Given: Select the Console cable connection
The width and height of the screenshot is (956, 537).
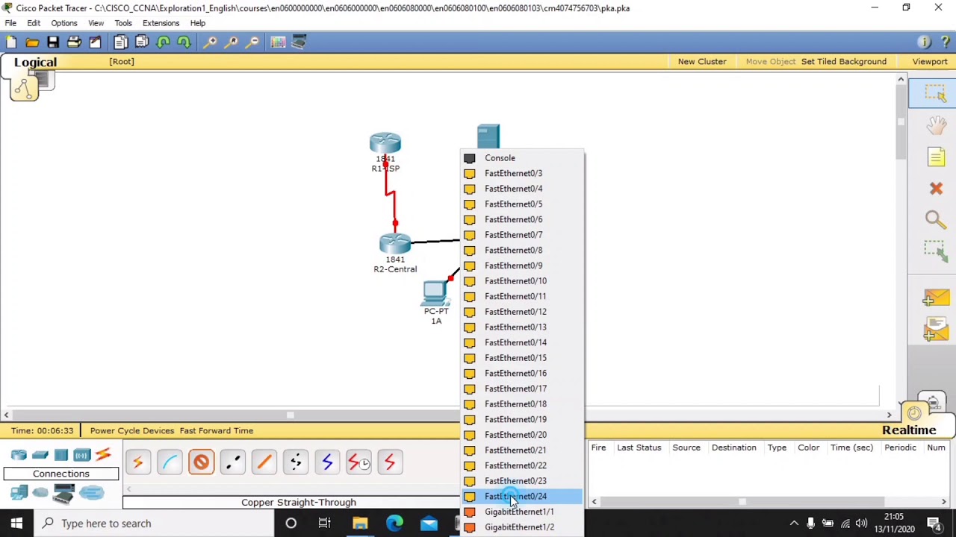Looking at the screenshot, I should click(170, 462).
